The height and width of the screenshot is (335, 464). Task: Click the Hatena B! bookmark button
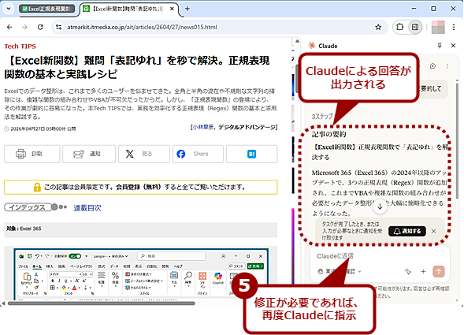tap(252, 154)
